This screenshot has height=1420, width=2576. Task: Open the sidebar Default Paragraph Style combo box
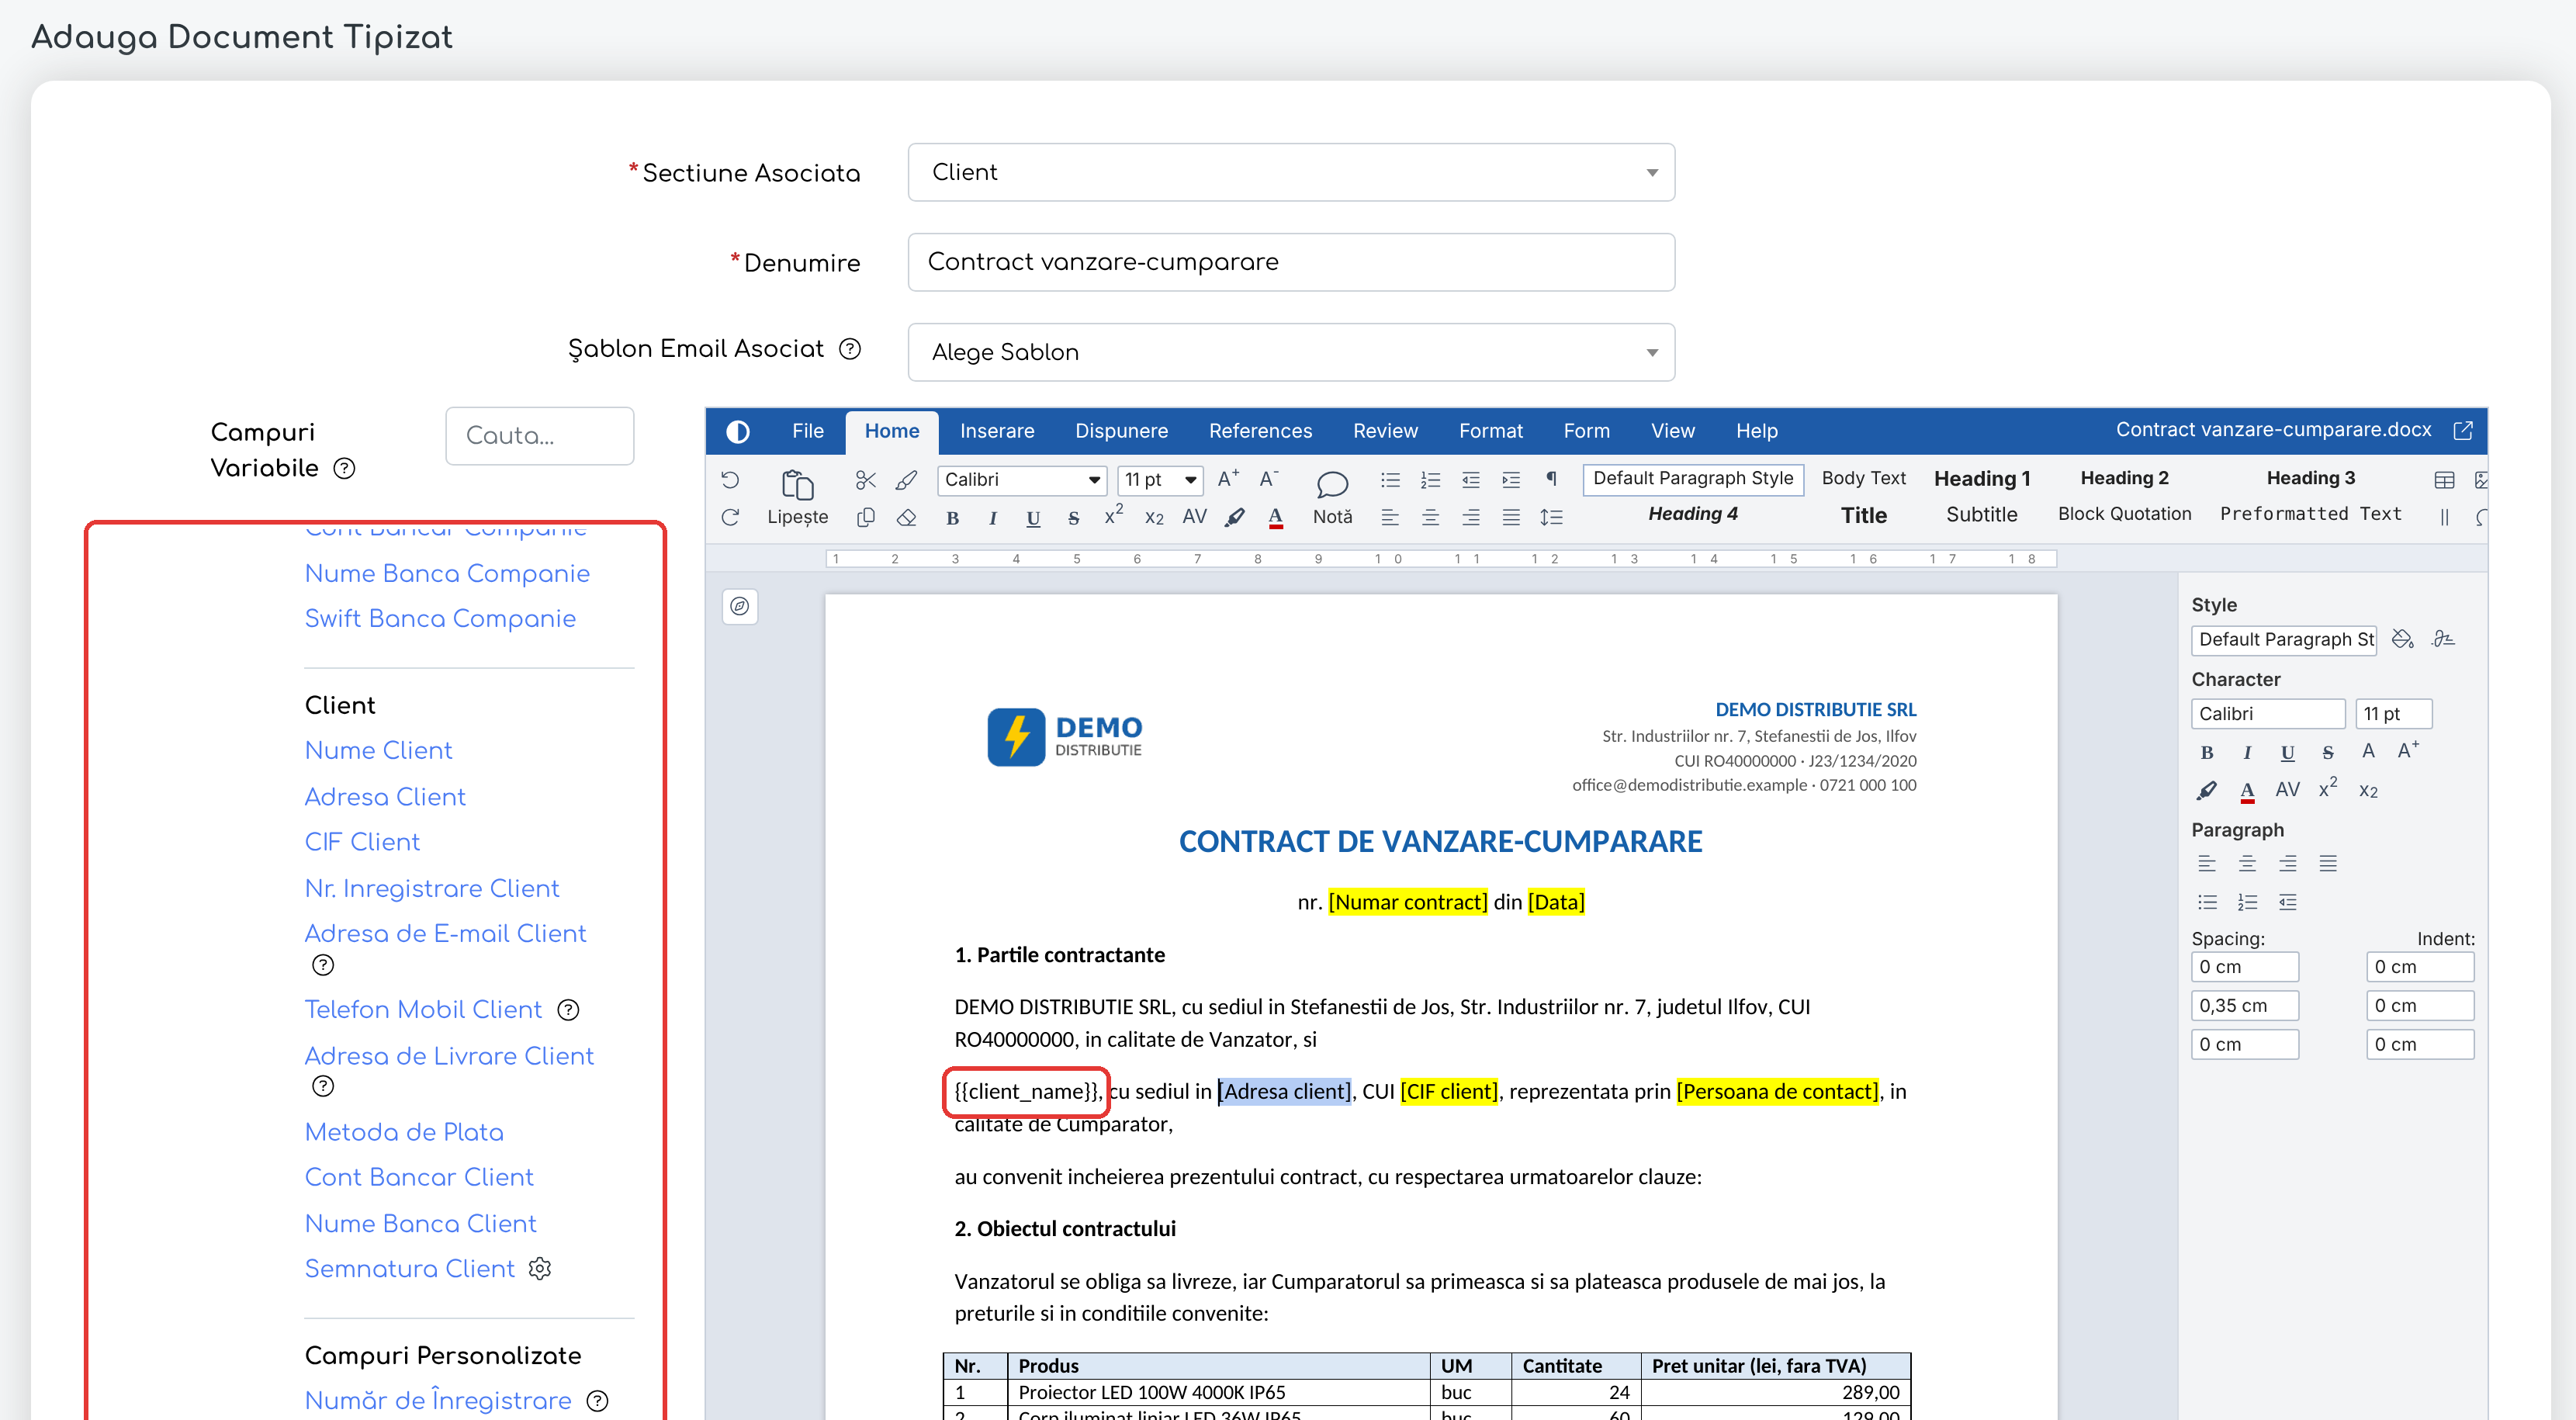[x=2283, y=639]
